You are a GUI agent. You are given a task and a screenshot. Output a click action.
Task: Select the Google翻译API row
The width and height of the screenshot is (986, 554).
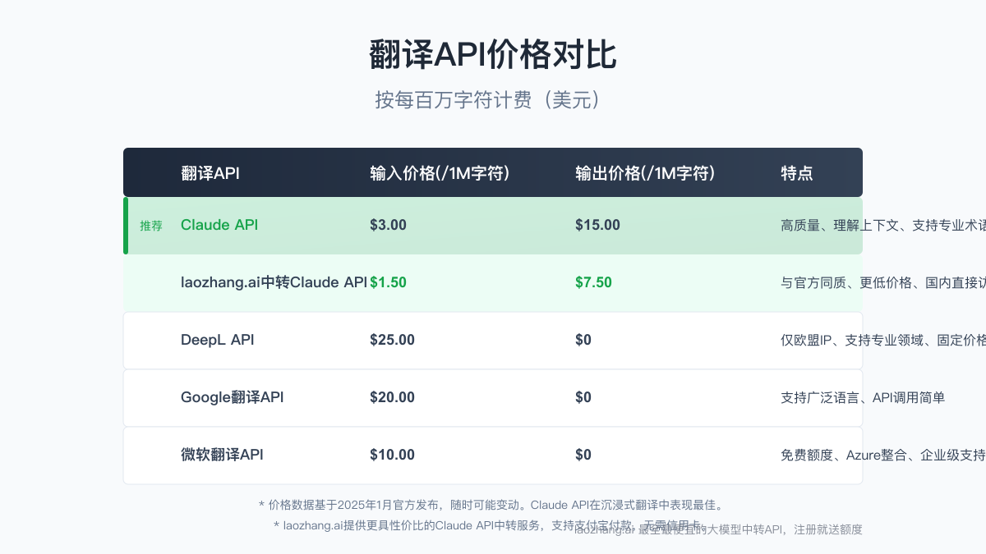click(x=233, y=397)
